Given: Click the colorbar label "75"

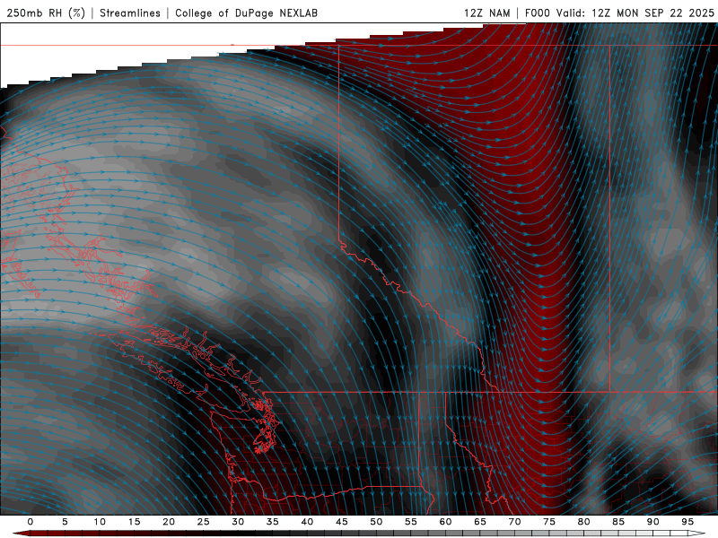Looking at the screenshot, I should (x=549, y=522).
